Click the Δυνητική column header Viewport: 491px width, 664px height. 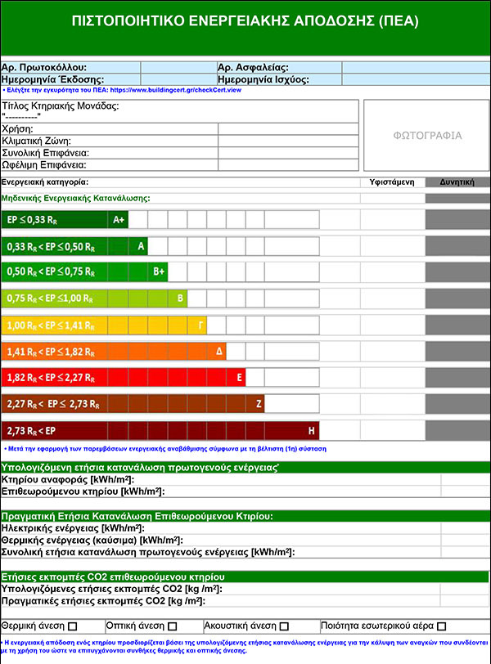457,182
